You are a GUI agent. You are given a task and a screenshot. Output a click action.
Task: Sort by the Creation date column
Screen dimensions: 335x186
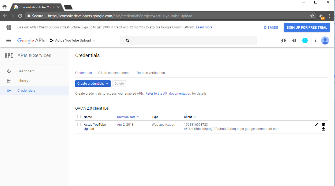[128, 117]
